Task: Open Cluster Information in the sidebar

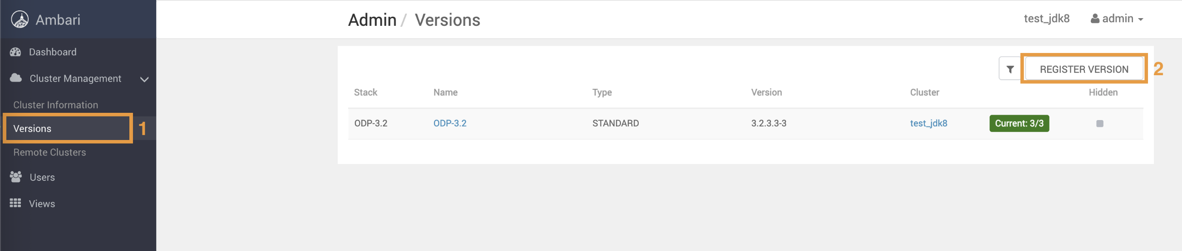Action: 55,105
